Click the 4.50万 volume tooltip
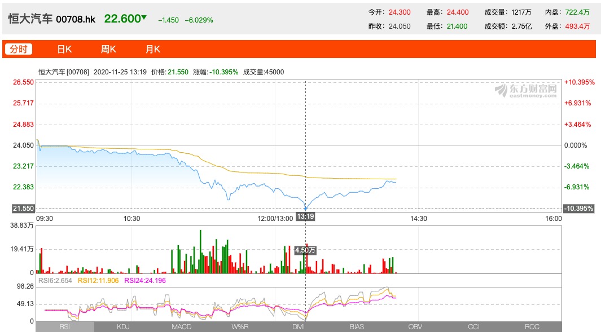This screenshot has width=601, height=332. (x=305, y=250)
